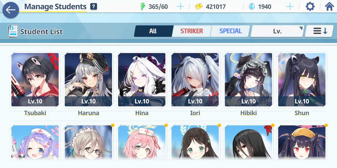Click the yellow credit ticket icon

coord(199,7)
